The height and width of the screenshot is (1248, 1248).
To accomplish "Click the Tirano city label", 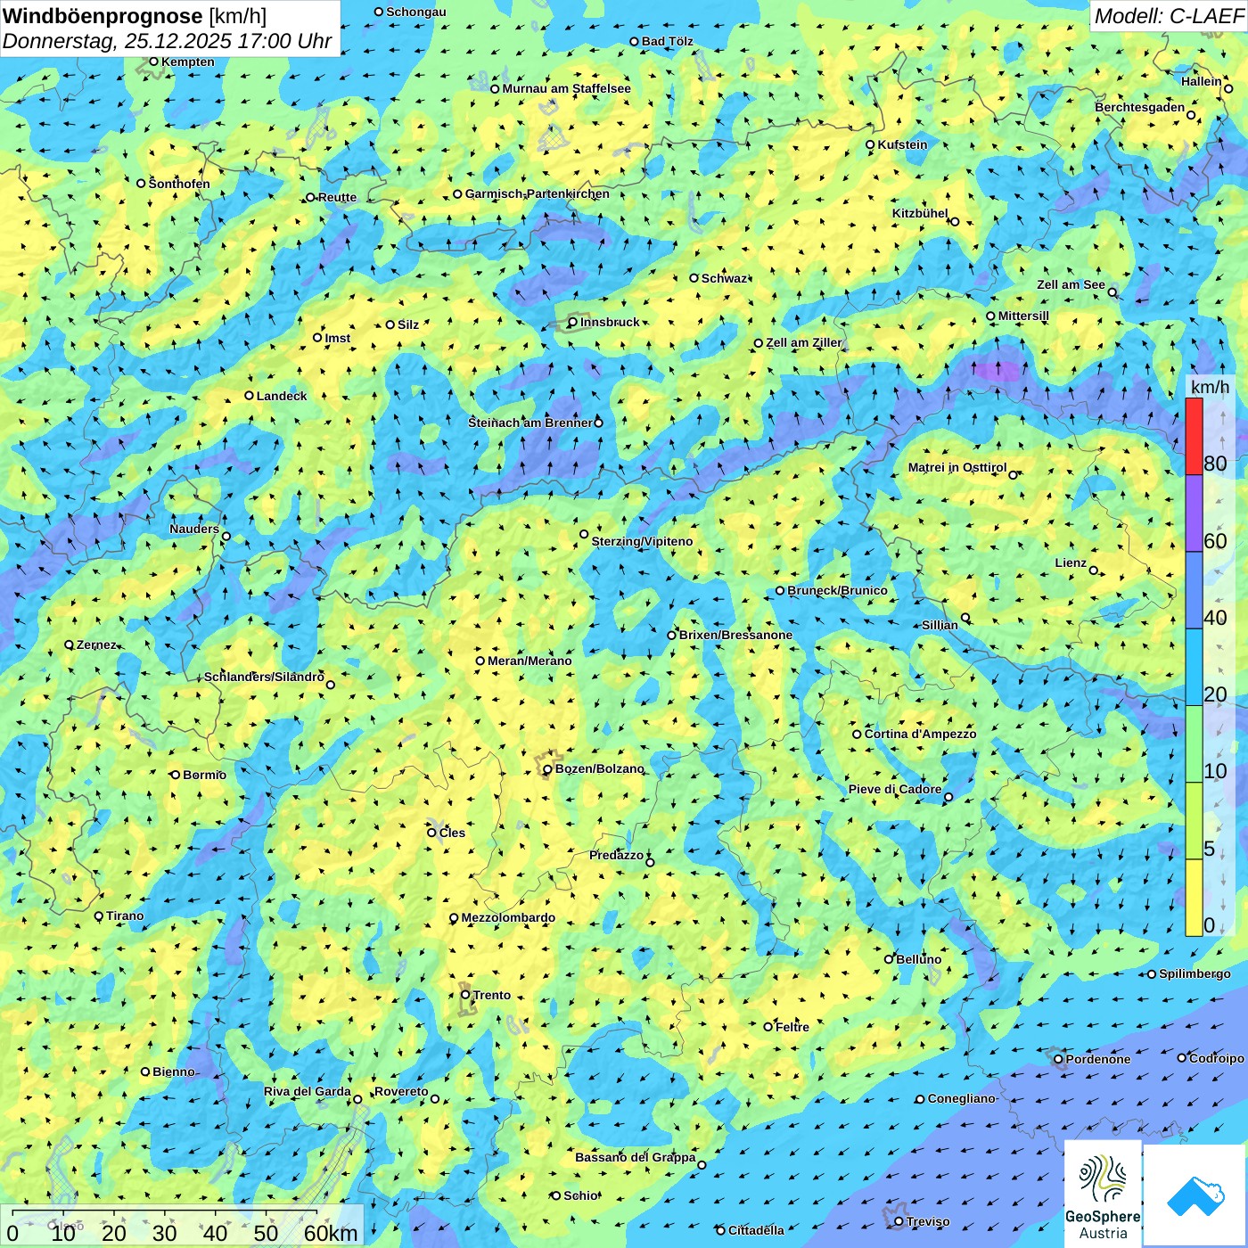I will tap(125, 915).
